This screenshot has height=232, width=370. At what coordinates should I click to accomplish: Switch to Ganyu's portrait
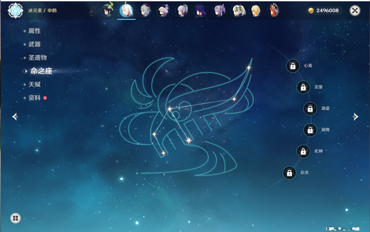point(145,11)
